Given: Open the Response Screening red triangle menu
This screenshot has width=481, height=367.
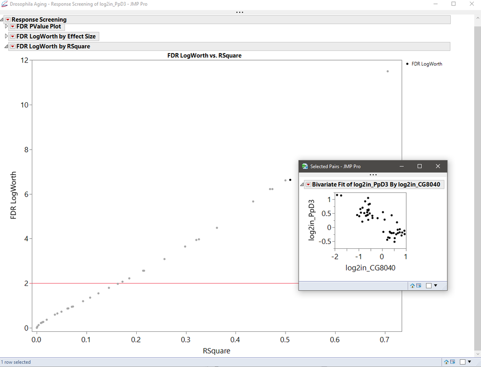Looking at the screenshot, I should 7,20.
